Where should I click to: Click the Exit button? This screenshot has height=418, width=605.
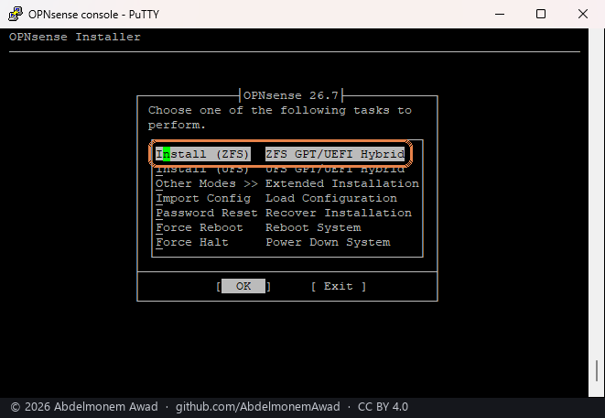pyautogui.click(x=339, y=286)
